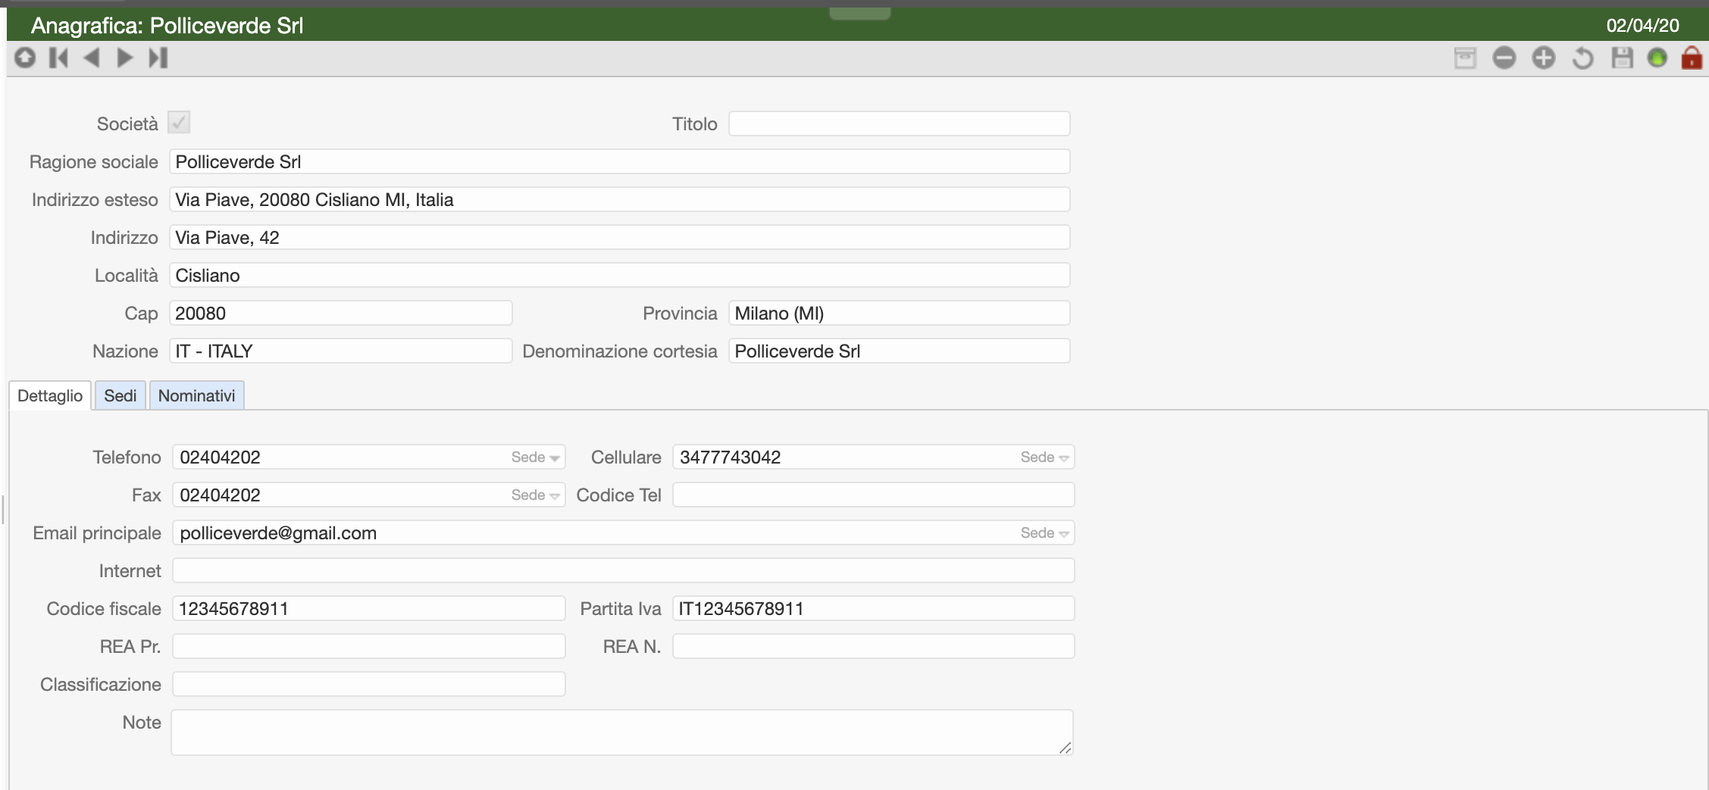Click the minus delete record icon
1709x790 pixels.
pyautogui.click(x=1504, y=58)
